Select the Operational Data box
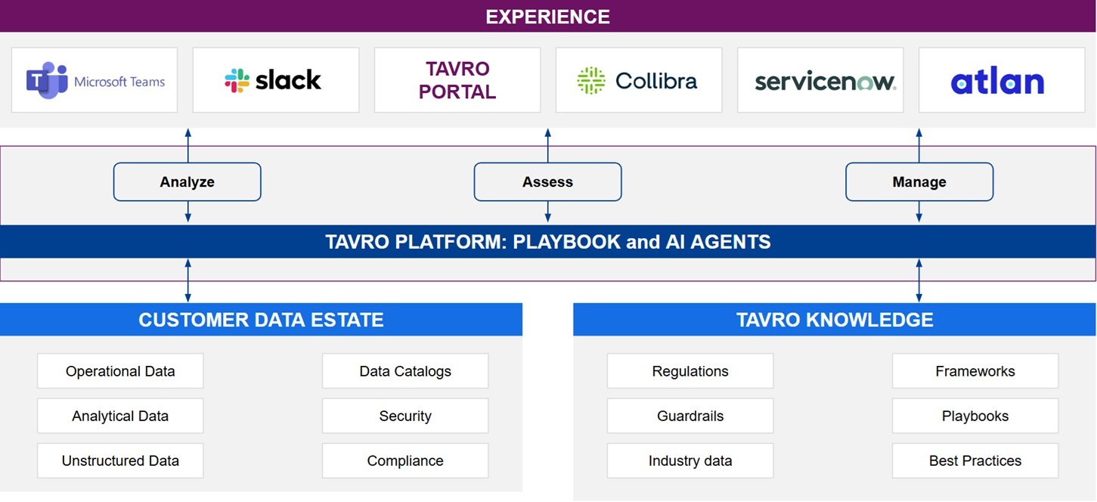Screen dimensions: 1097x502 120,371
